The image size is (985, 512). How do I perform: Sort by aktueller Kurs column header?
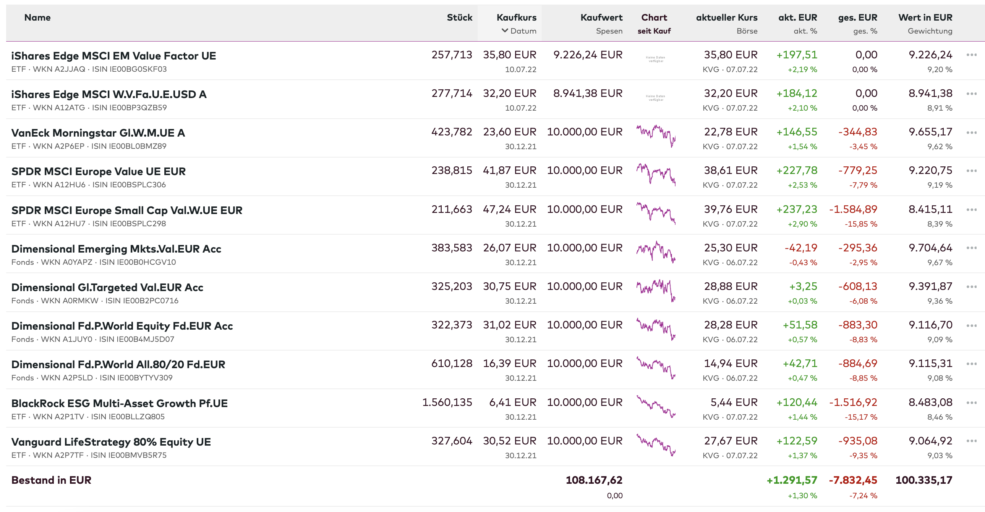726,18
